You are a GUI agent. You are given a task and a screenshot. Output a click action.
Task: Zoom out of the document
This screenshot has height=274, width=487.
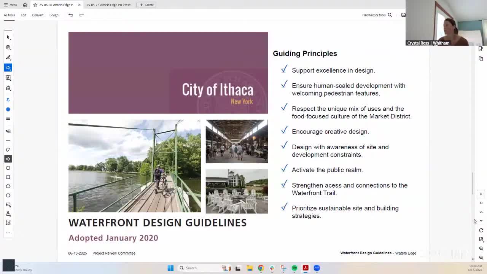[481, 258]
